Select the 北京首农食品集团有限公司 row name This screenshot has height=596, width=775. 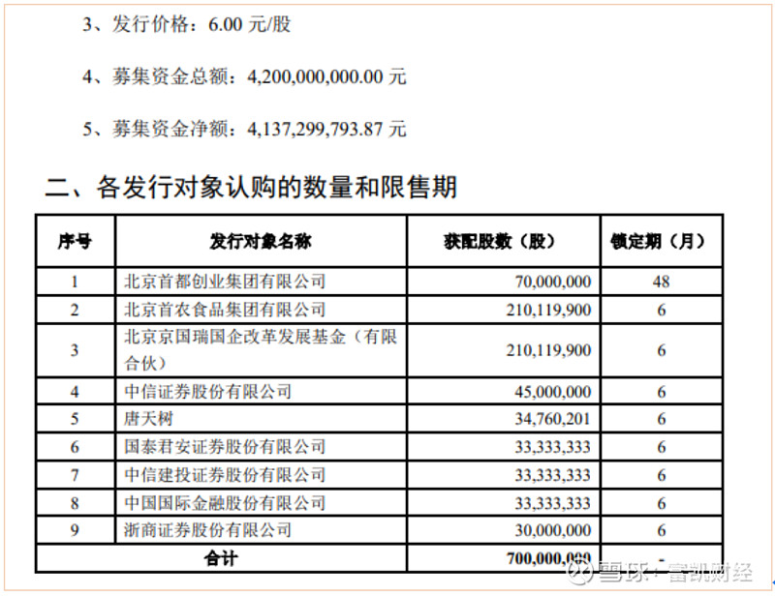coord(225,310)
